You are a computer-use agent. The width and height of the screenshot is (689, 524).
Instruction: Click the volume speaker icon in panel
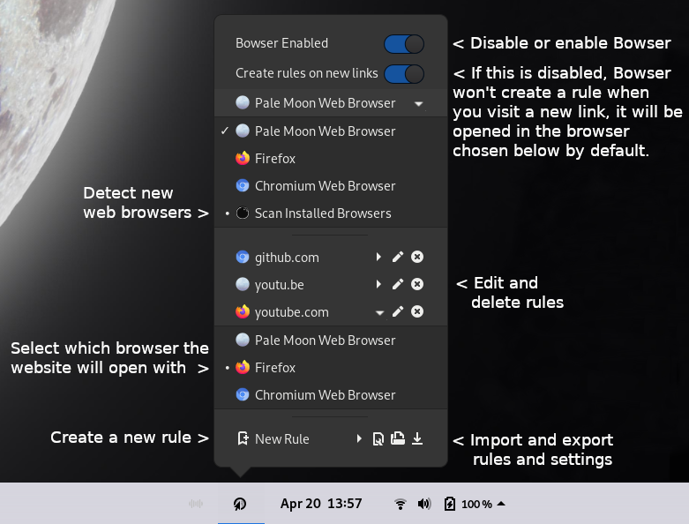(424, 504)
